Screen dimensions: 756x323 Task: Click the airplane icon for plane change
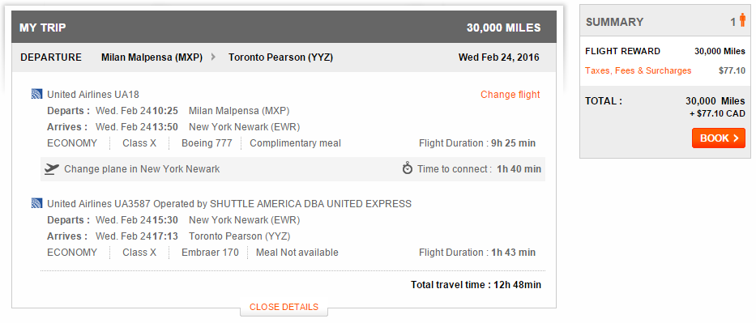tap(52, 169)
